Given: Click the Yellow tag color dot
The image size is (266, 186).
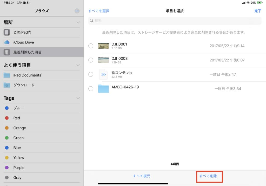Looking at the screenshot, I should (x=7, y=158).
